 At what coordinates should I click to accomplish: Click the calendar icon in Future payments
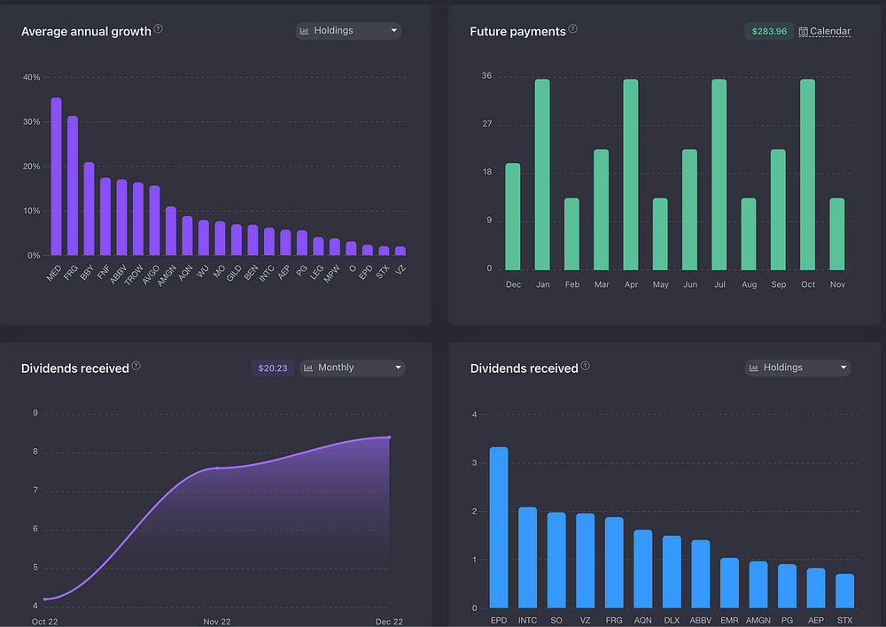click(804, 31)
